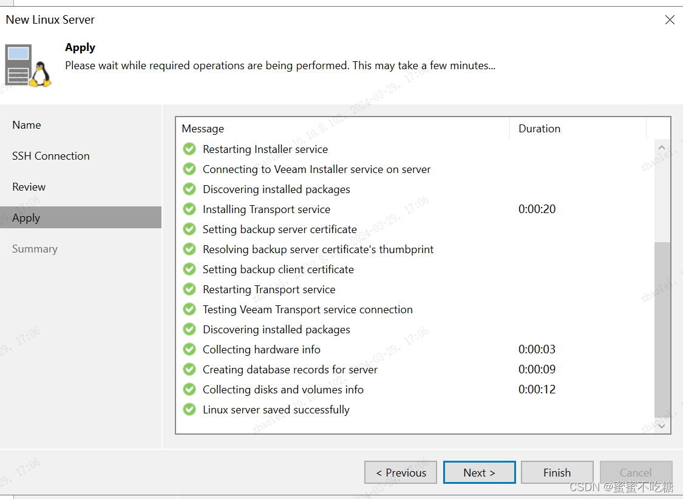Click success icon beside Collecting disks and volumes
The image size is (683, 499).
[x=189, y=389]
